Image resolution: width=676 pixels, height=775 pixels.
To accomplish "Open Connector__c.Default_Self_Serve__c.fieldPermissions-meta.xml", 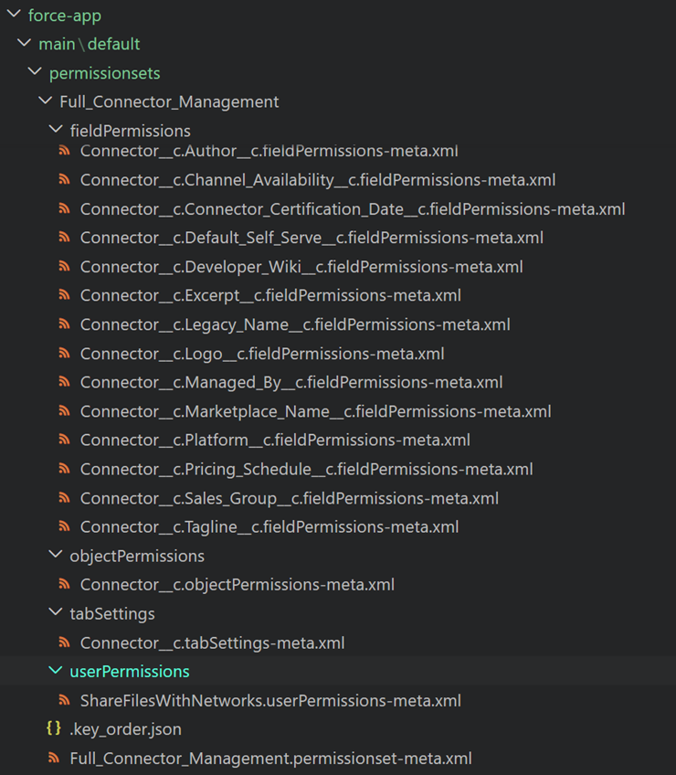I will [x=312, y=239].
